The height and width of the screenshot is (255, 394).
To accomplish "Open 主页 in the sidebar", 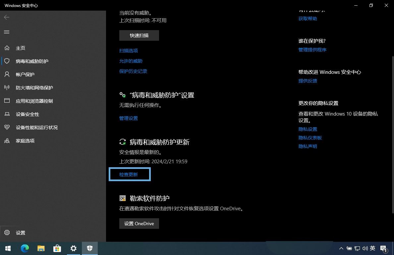I will (x=21, y=48).
